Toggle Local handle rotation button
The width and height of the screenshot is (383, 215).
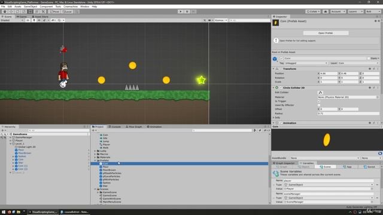[67, 11]
